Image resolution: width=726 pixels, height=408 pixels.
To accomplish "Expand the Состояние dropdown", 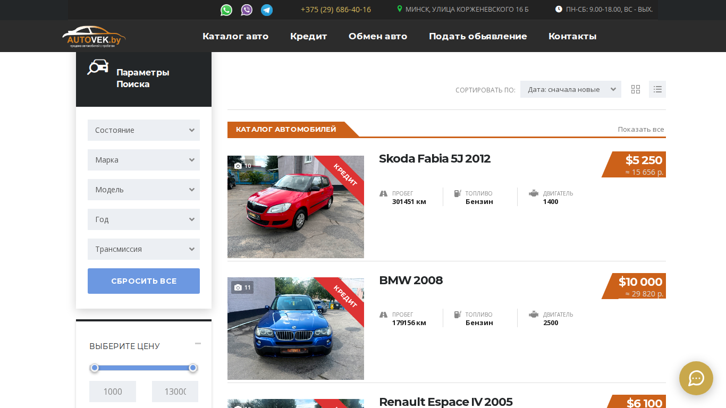I will (x=143, y=130).
